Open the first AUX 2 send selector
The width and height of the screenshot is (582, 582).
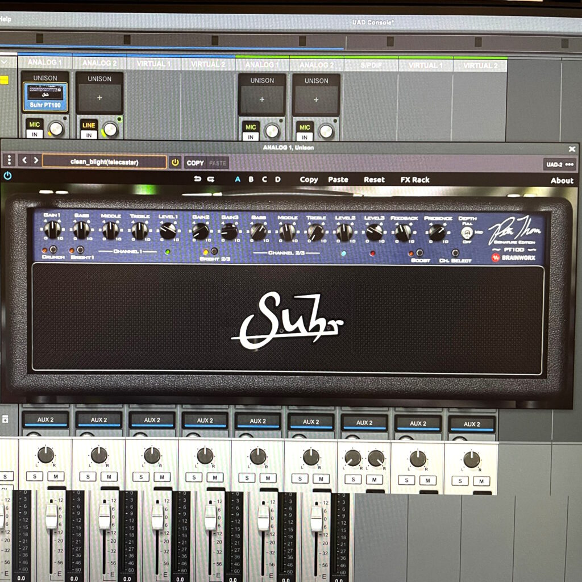point(45,420)
